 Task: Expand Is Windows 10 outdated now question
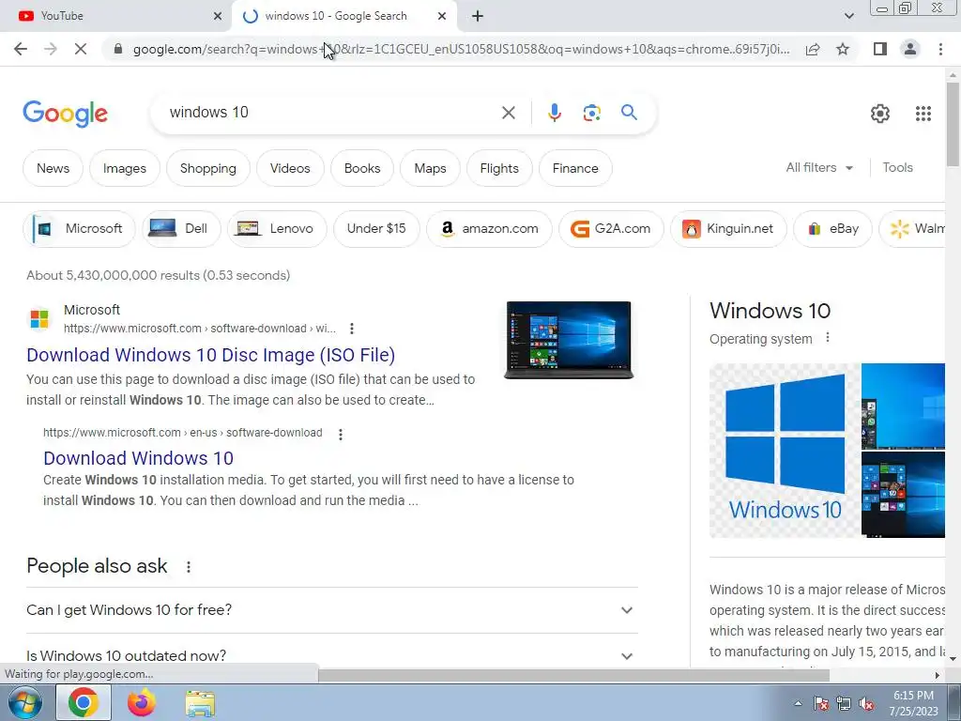click(331, 655)
